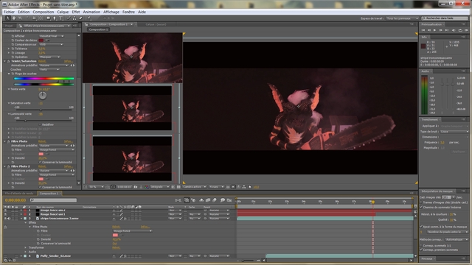Click the timeline Filtre Photo Couleur swatch
This screenshot has width=472, height=265.
(115, 236)
